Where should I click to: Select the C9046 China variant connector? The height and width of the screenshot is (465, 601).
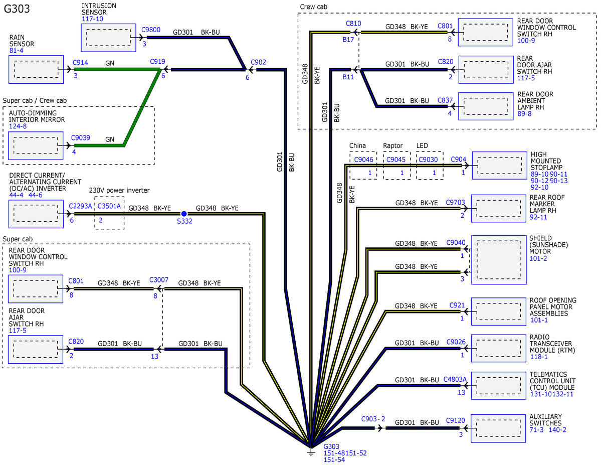tap(363, 160)
